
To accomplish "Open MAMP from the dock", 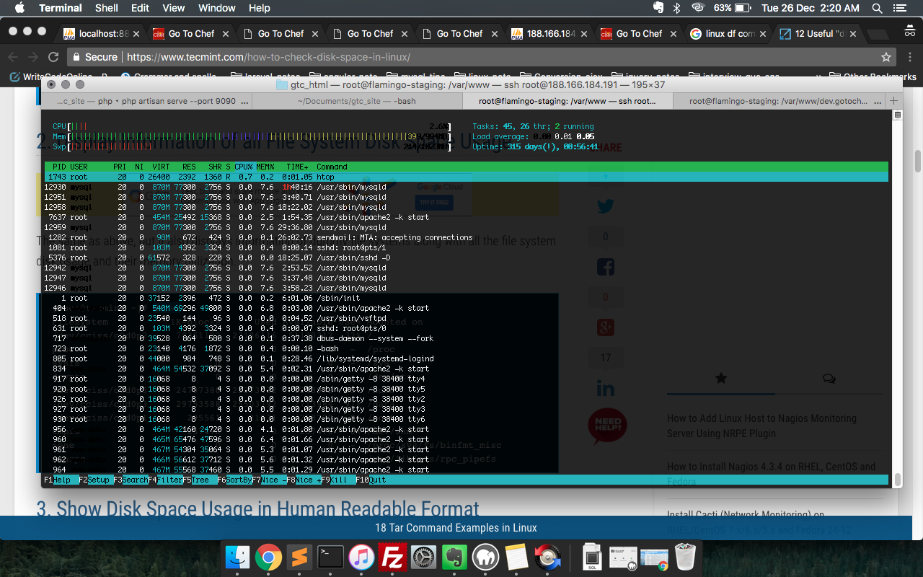I will [486, 558].
